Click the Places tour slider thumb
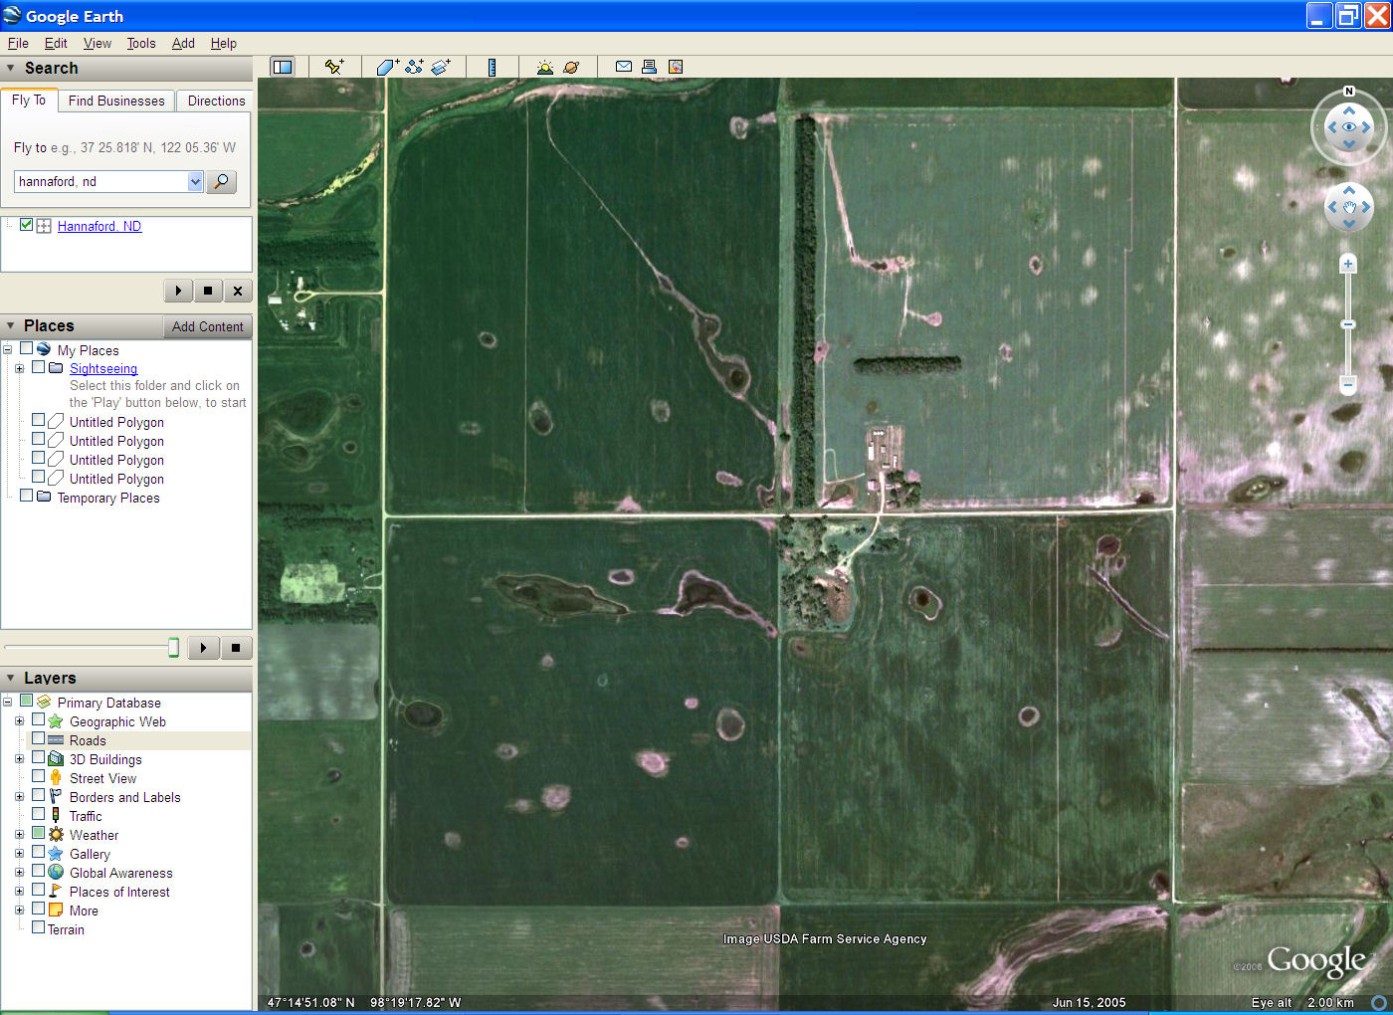 pyautogui.click(x=173, y=648)
